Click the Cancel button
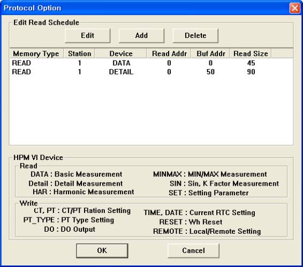Screen dimensions: 303x267 point(193,250)
